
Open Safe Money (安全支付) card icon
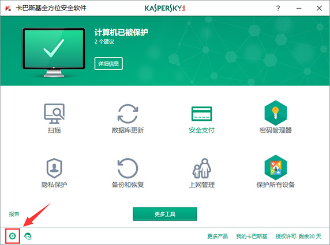click(x=201, y=114)
